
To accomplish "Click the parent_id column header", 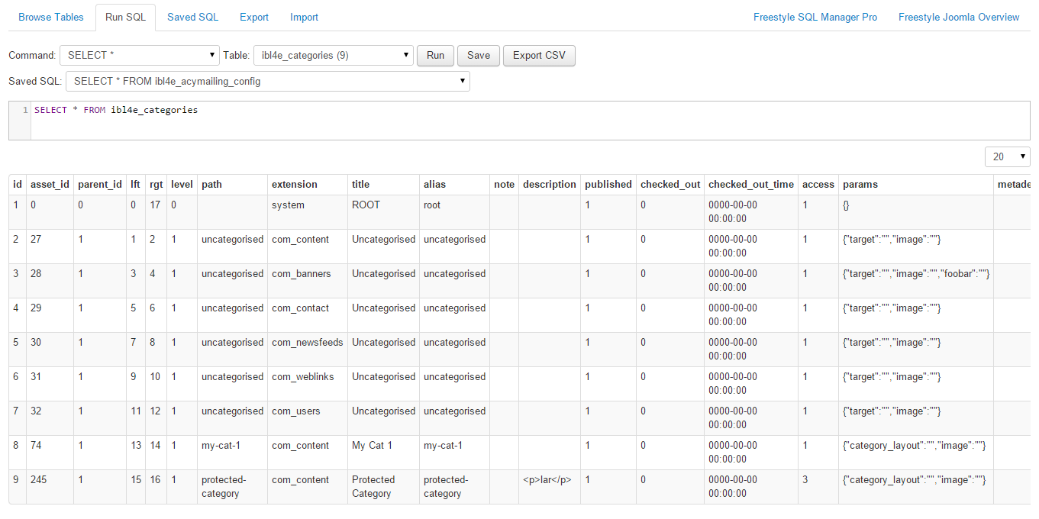I will tap(100, 184).
